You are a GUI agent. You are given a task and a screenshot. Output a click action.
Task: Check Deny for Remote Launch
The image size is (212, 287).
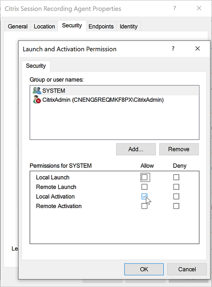[176, 187]
